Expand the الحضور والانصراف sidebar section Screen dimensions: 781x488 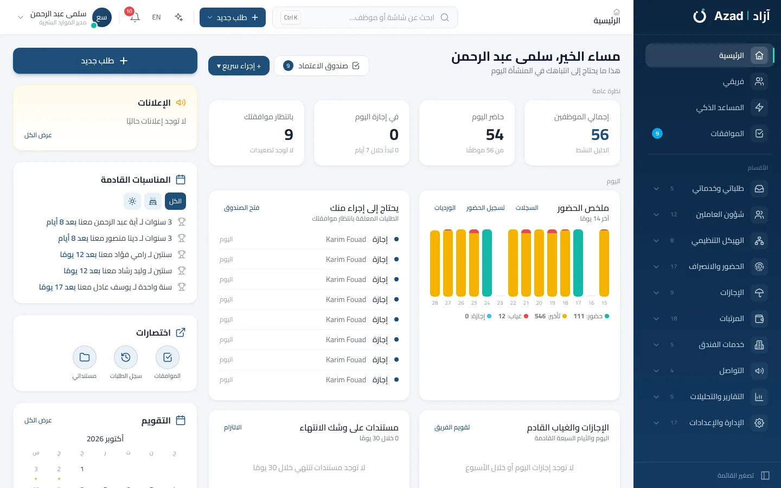709,267
